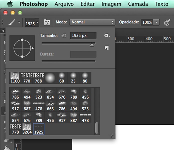Open the Modo blend mode dropdown

tap(92, 22)
